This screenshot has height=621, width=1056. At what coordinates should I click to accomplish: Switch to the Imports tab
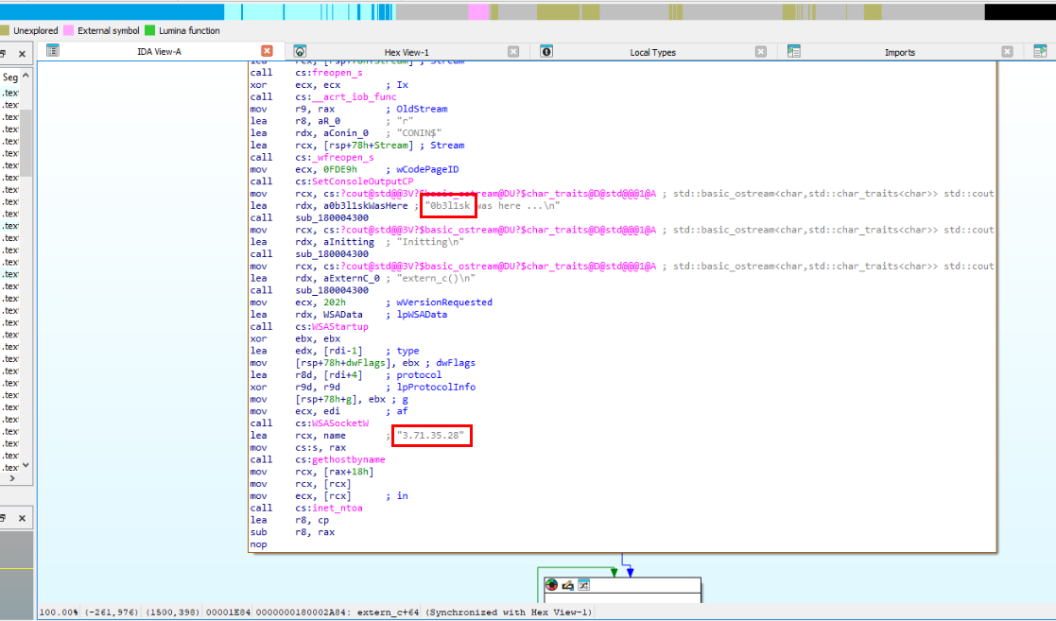pos(900,51)
